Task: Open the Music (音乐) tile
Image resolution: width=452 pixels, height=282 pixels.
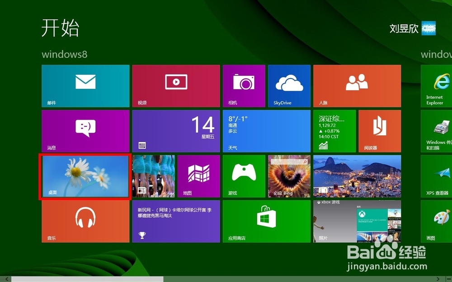Action: (85, 221)
